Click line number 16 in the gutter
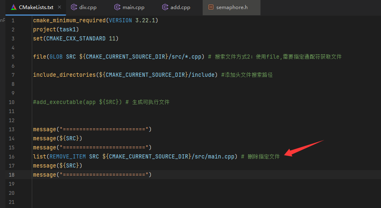381x208 pixels. 12,157
